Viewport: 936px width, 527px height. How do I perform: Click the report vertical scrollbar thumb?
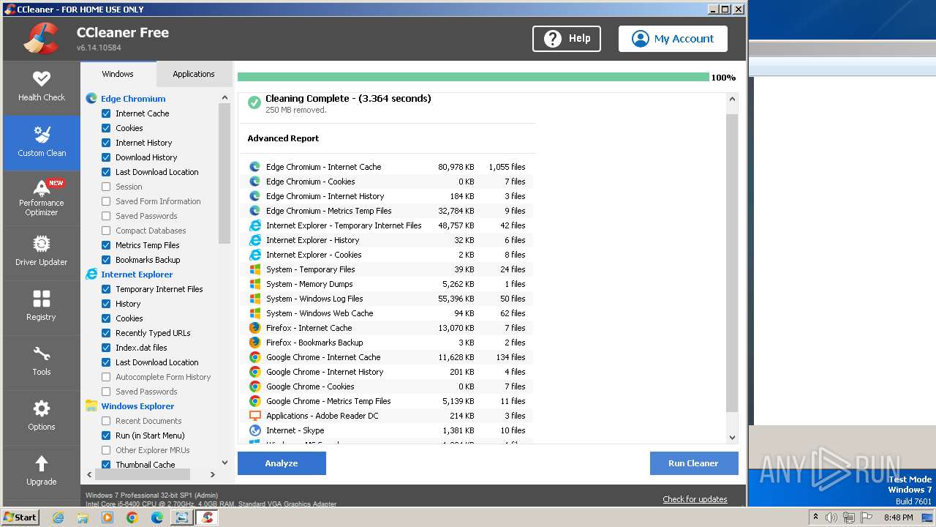click(732, 263)
